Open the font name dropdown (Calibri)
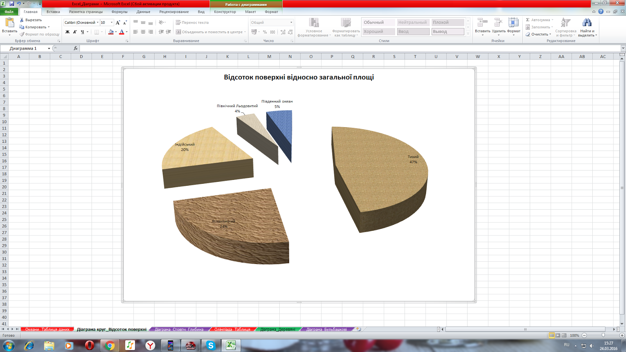This screenshot has width=626, height=352. pos(98,23)
